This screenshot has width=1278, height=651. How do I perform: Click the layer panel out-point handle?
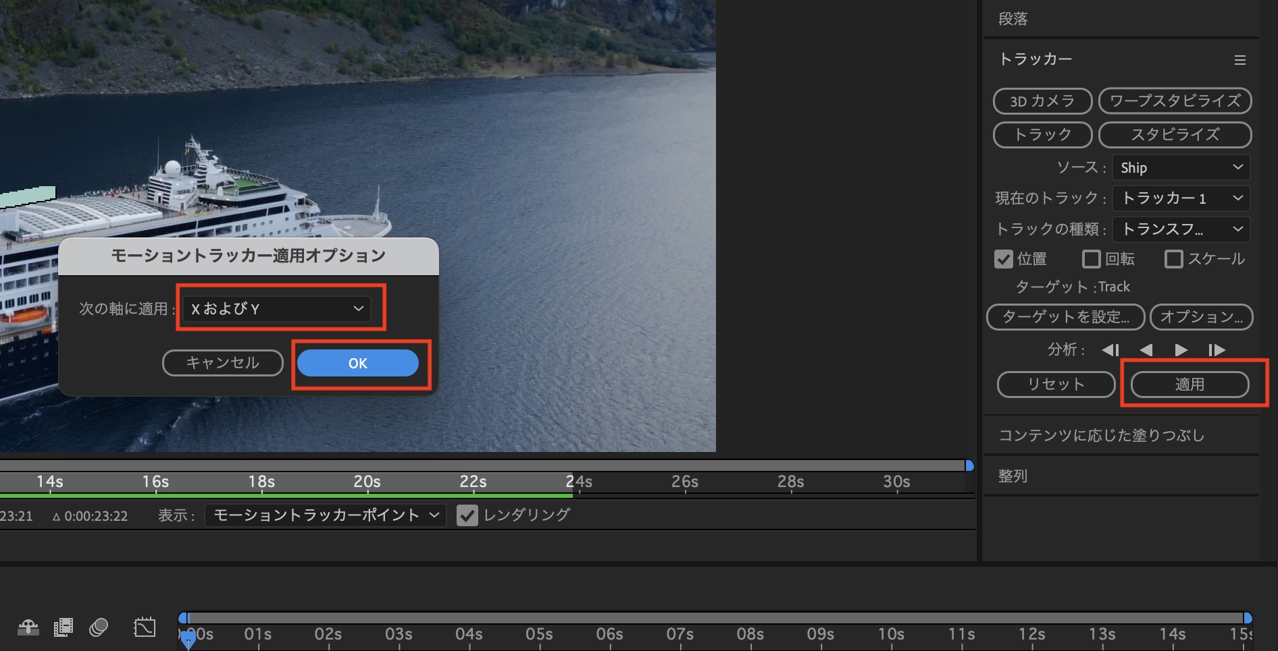tap(969, 465)
